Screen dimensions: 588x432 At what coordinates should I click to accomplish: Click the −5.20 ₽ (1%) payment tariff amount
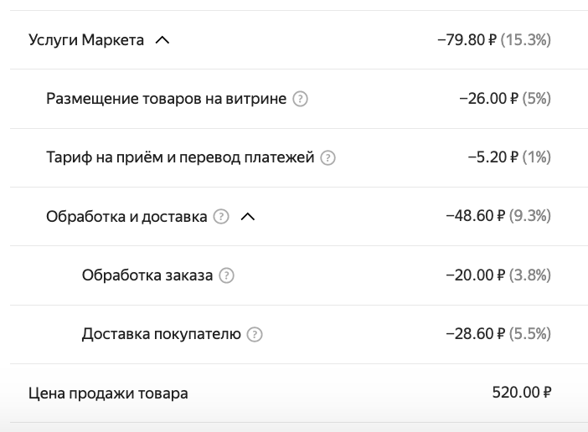(509, 157)
